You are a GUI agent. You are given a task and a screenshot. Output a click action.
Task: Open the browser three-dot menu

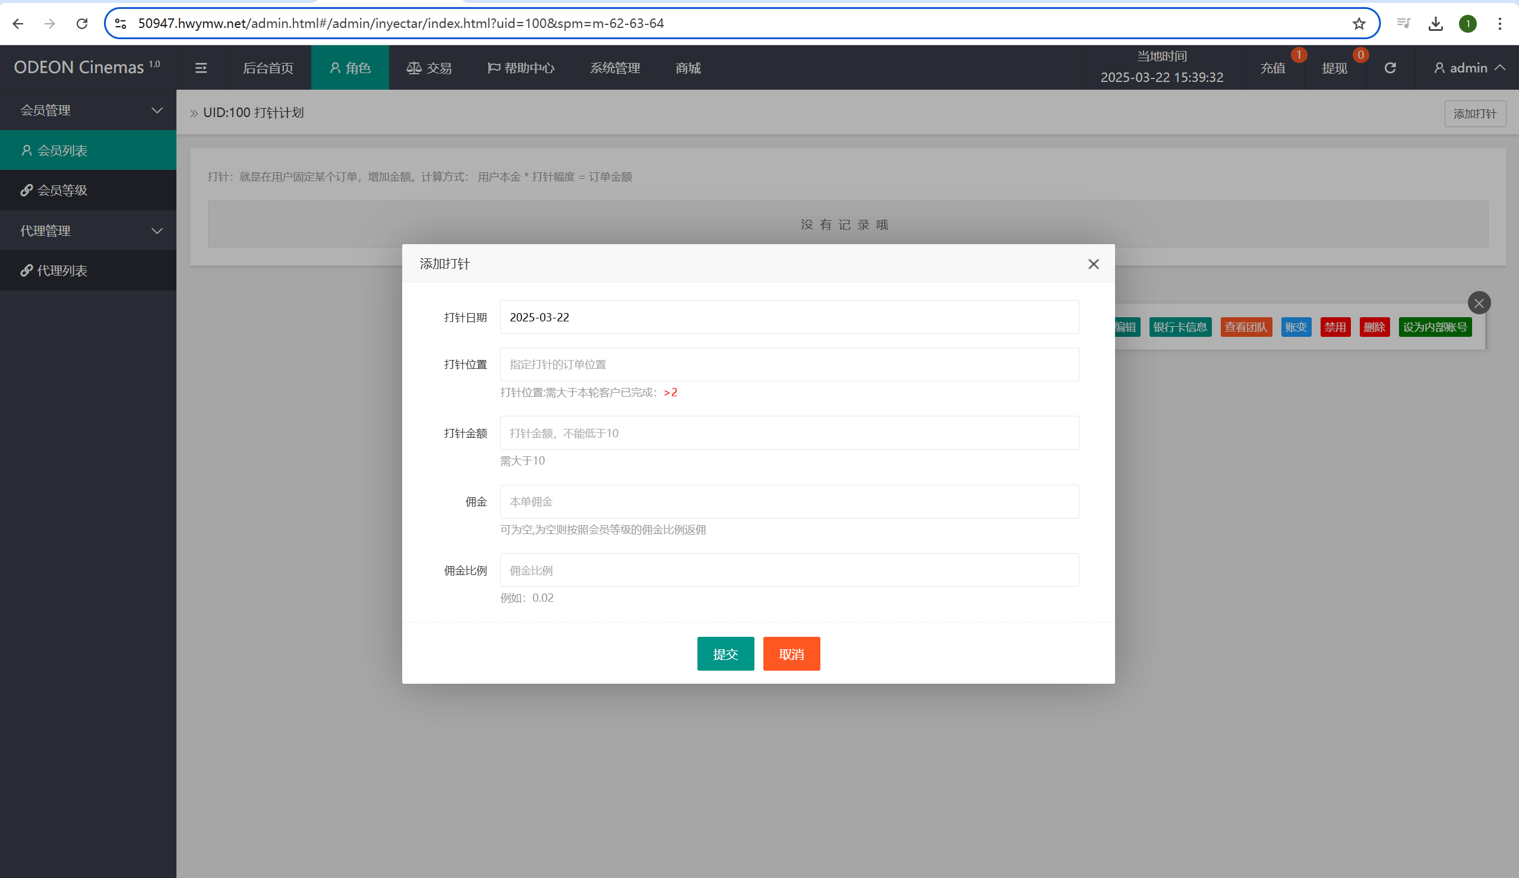tap(1499, 24)
